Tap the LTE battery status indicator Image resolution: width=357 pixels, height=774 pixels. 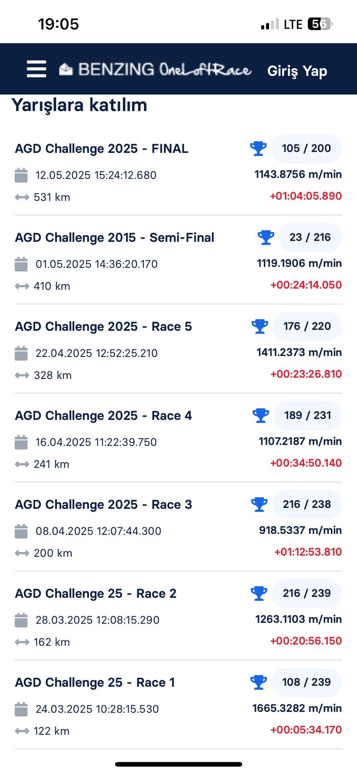pyautogui.click(x=319, y=24)
